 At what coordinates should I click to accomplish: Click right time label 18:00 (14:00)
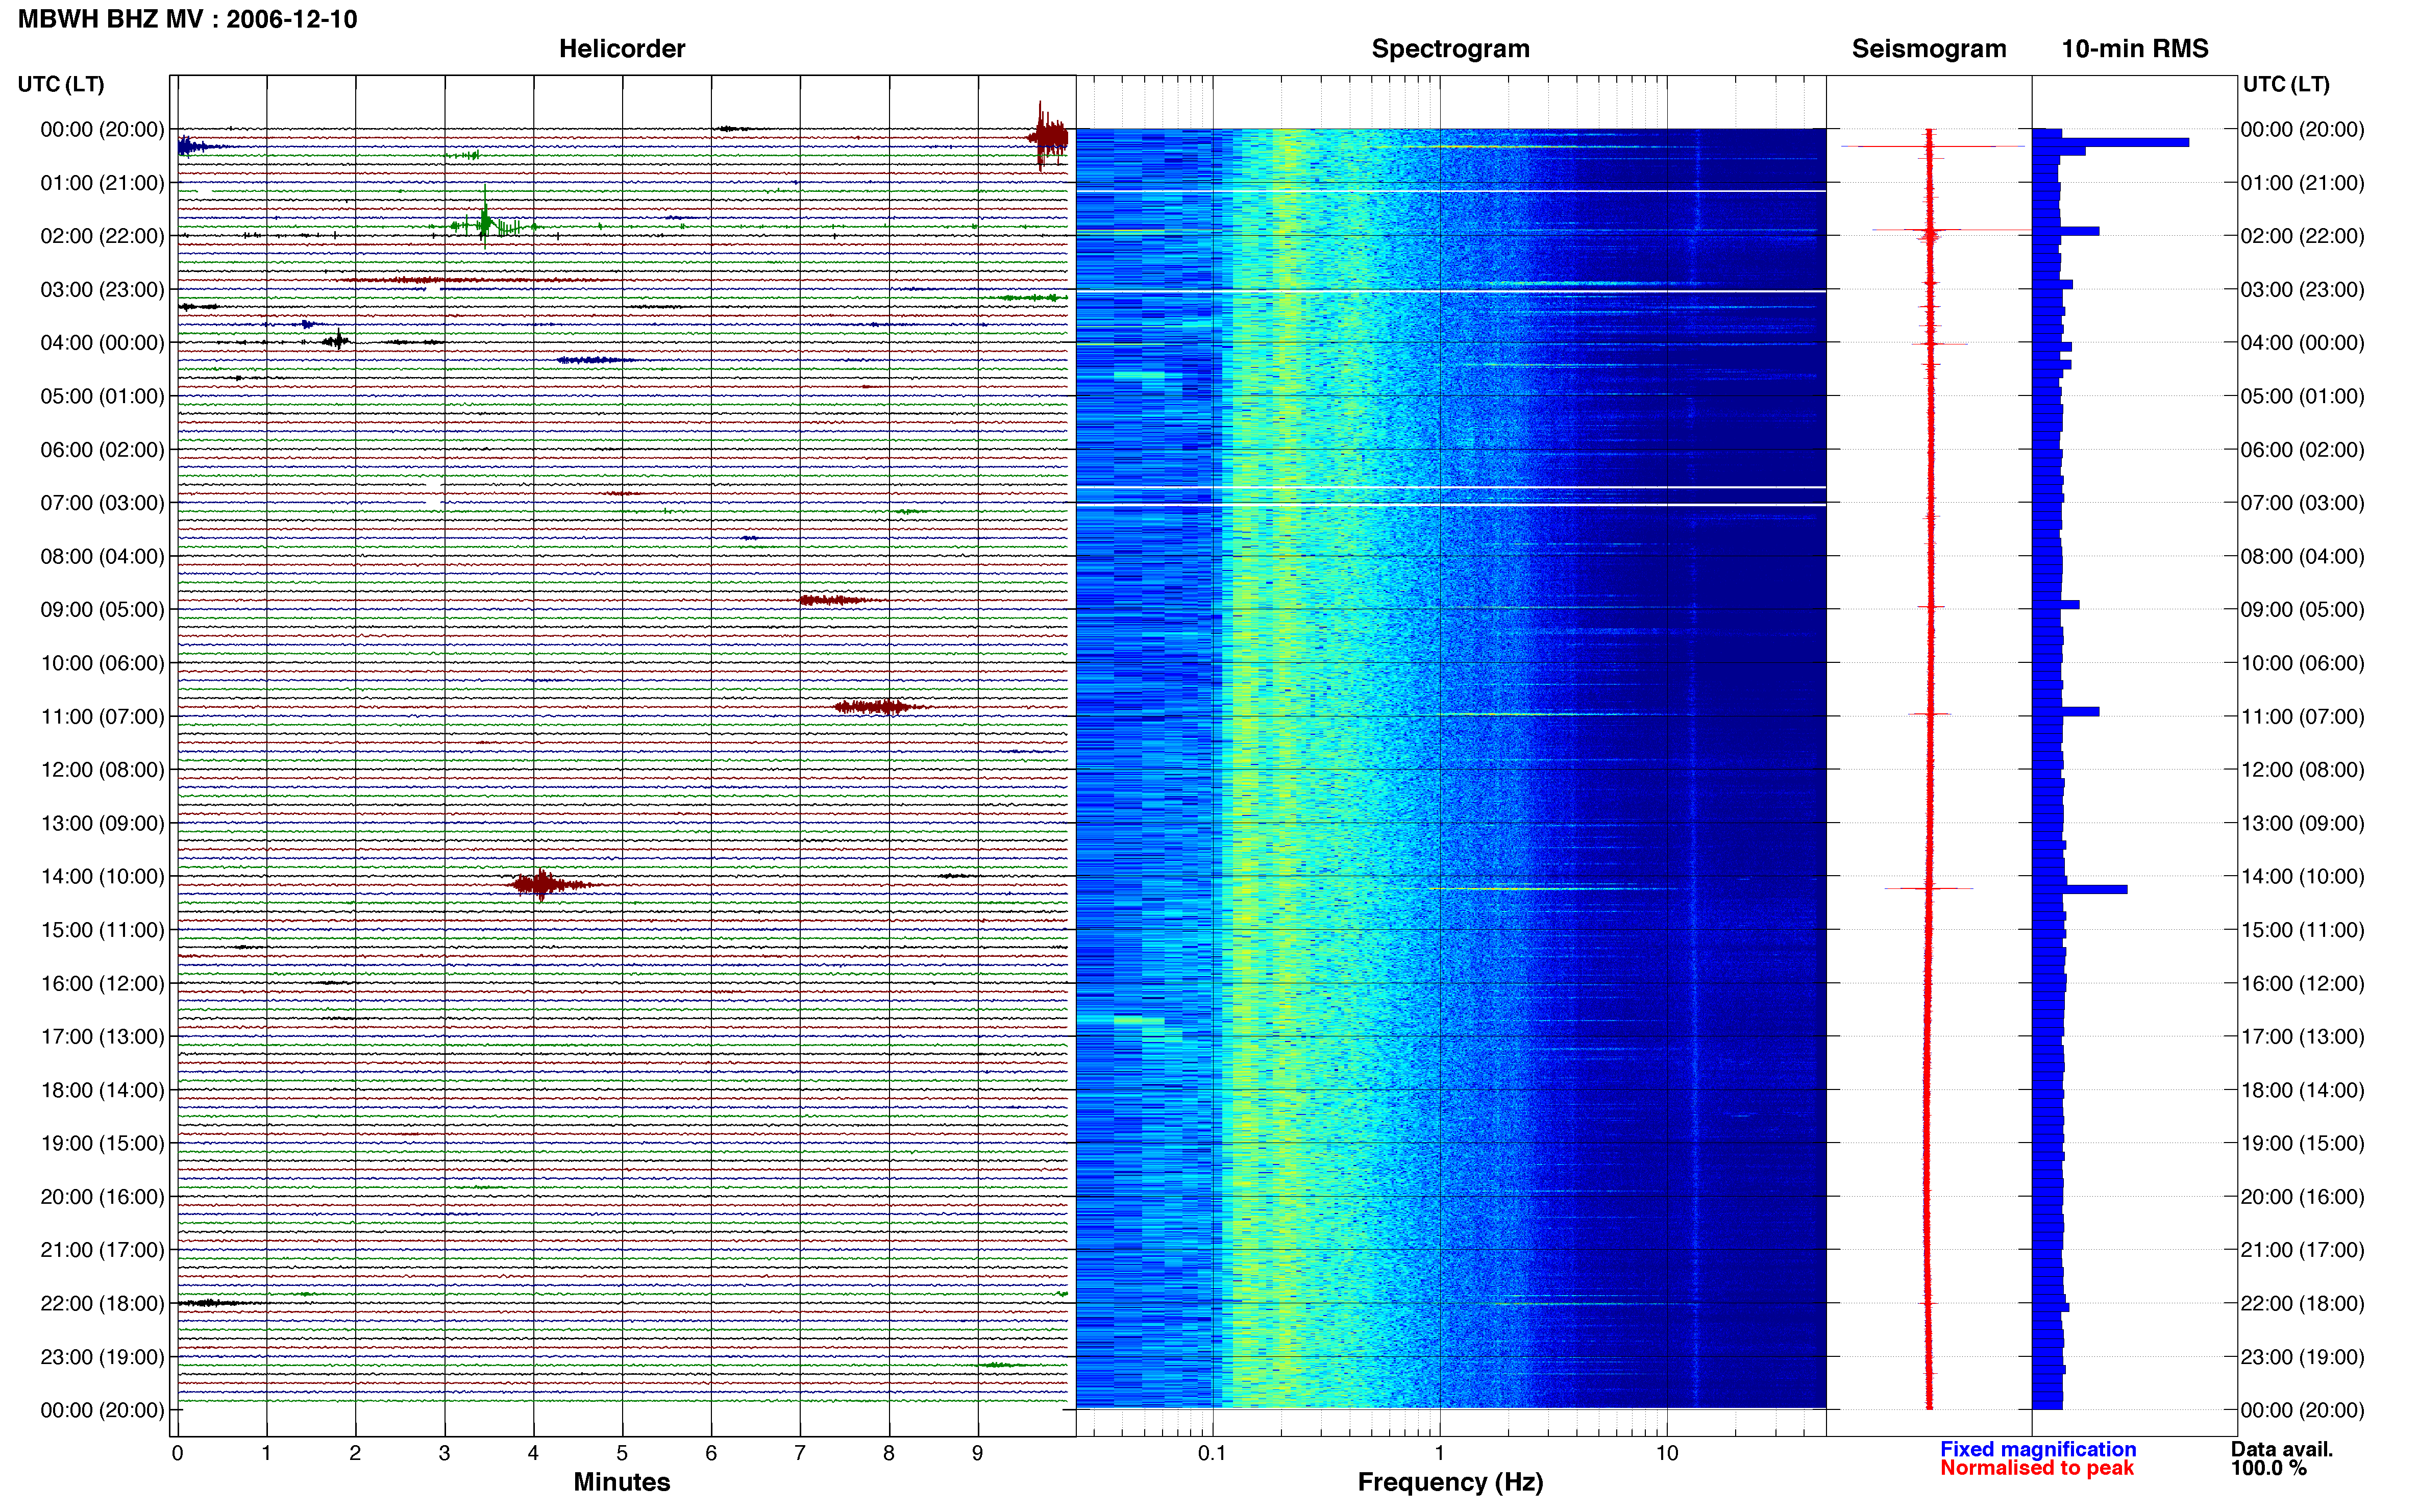point(2302,1091)
